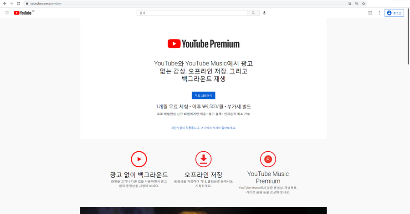Screen dimensions: 410x214
Task: Start voice search with microphone icon
Action: tap(264, 13)
